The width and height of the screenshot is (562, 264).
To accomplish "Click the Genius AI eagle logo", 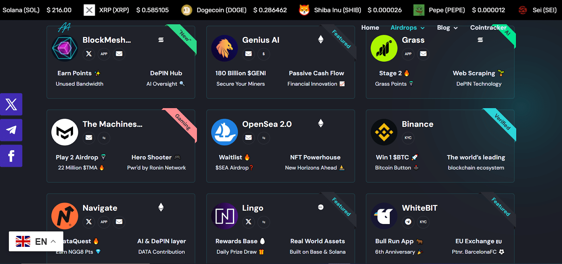I will tap(224, 48).
